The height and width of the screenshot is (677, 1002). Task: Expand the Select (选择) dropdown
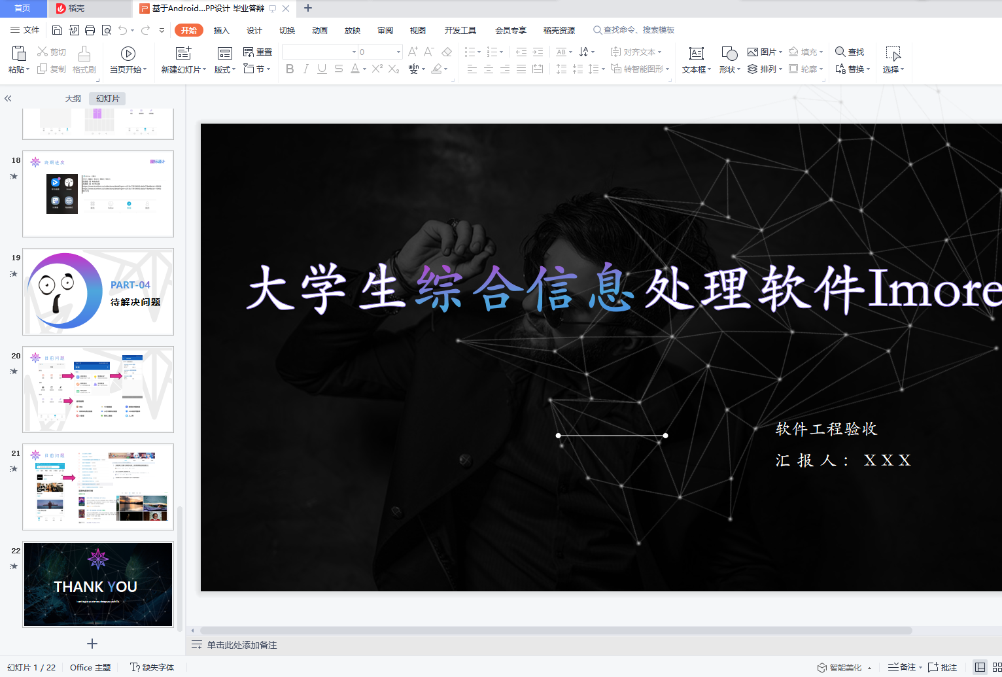893,69
